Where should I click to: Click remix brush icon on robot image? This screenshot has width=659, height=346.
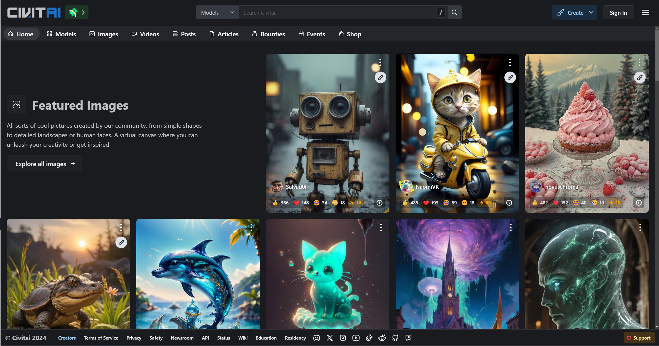click(380, 77)
